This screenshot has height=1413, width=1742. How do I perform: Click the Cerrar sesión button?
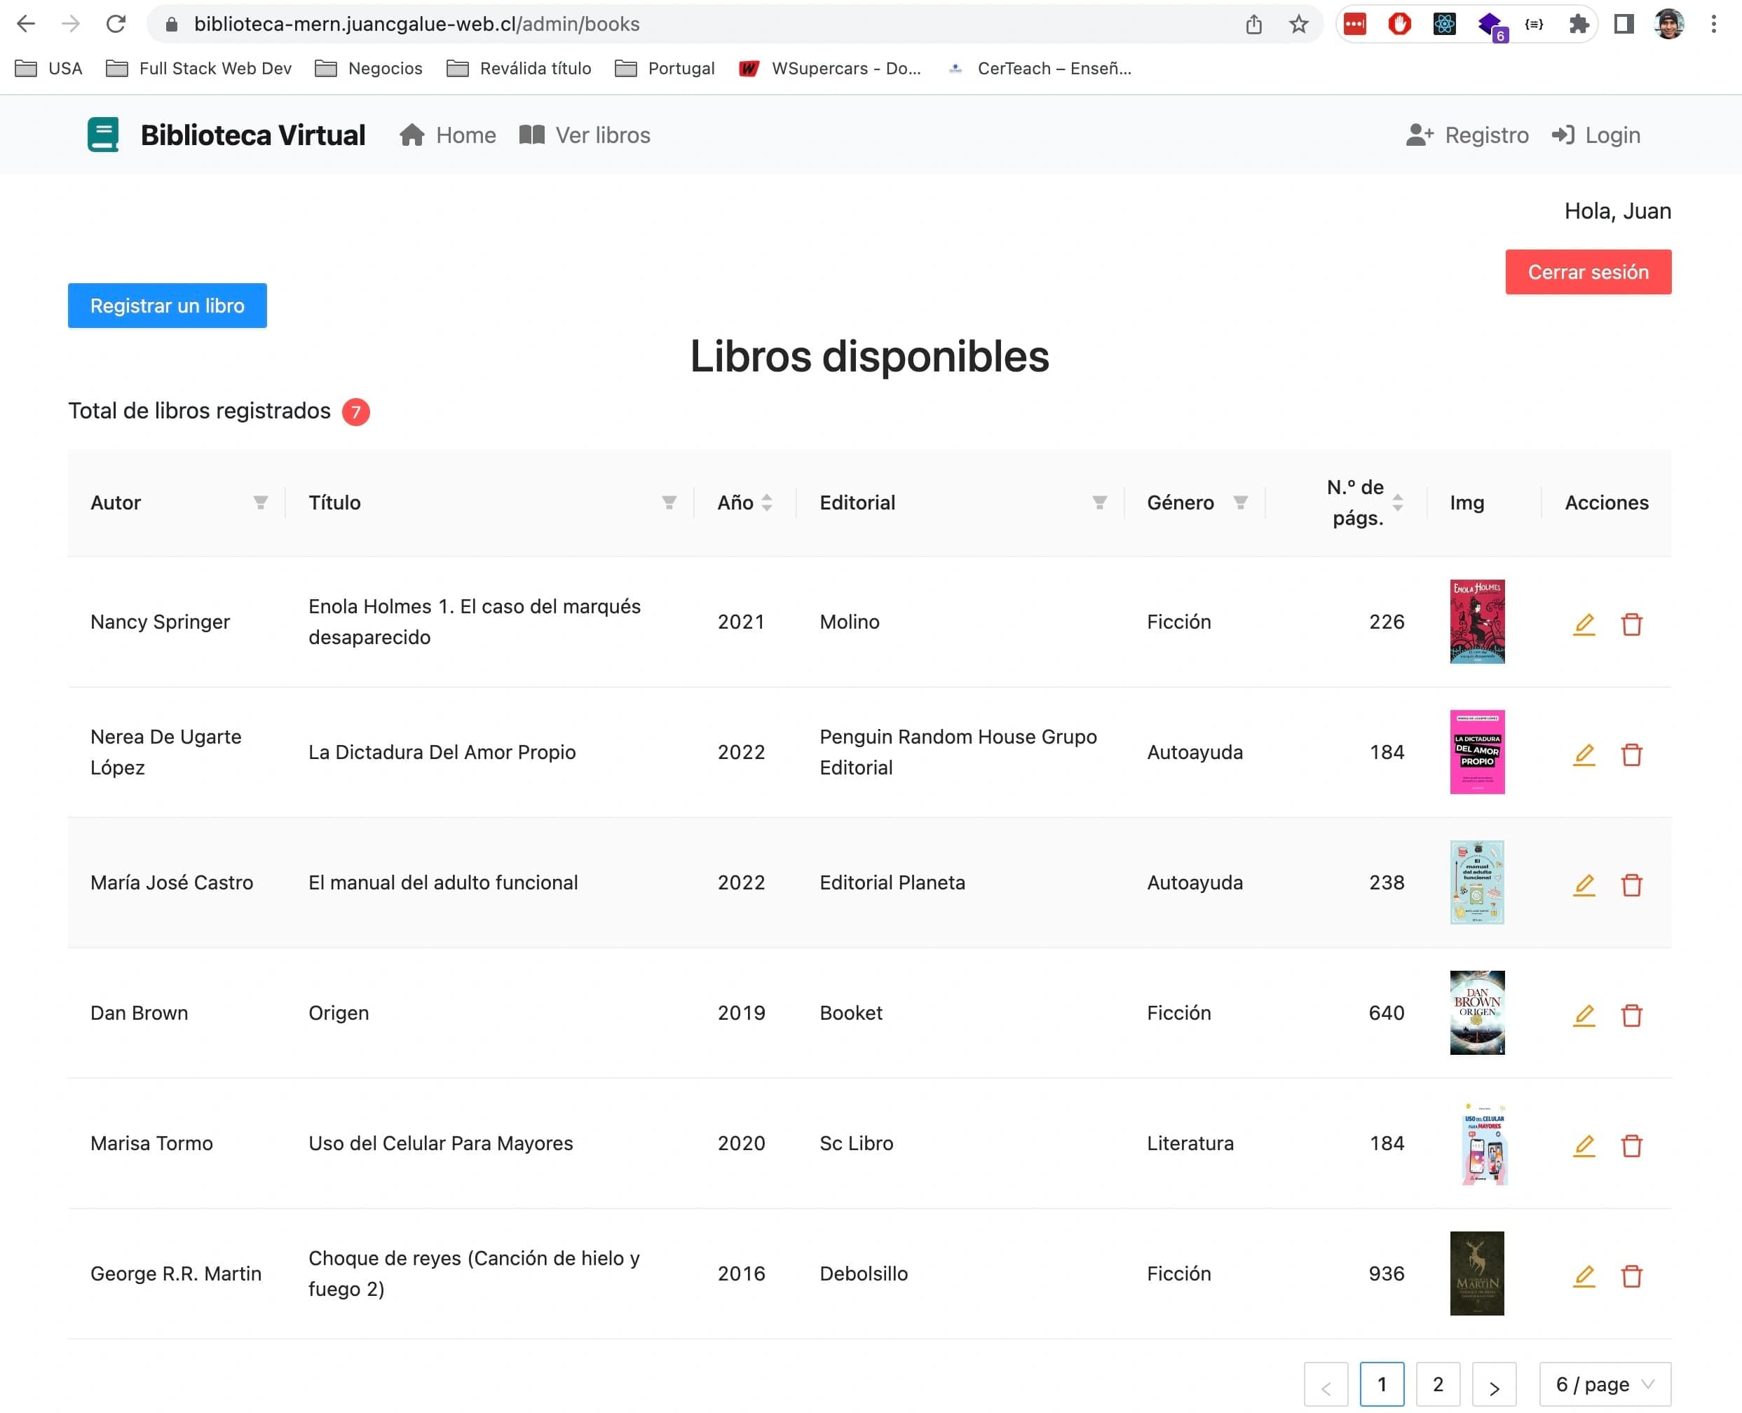click(1588, 273)
